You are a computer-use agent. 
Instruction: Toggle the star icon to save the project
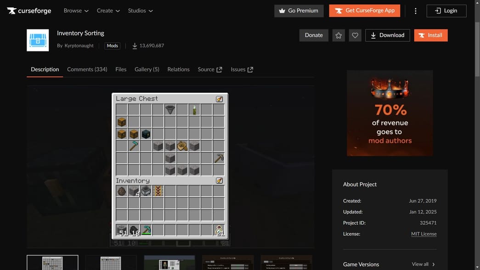[x=338, y=35]
